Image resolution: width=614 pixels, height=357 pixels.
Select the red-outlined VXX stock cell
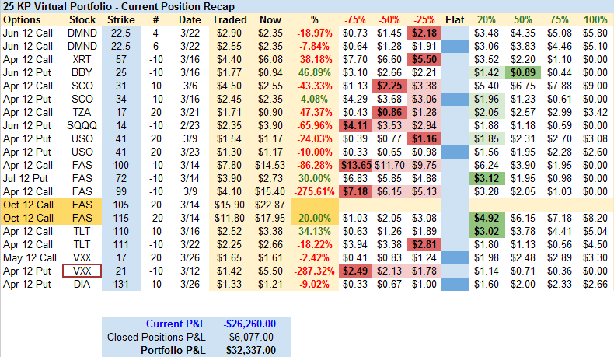[83, 271]
